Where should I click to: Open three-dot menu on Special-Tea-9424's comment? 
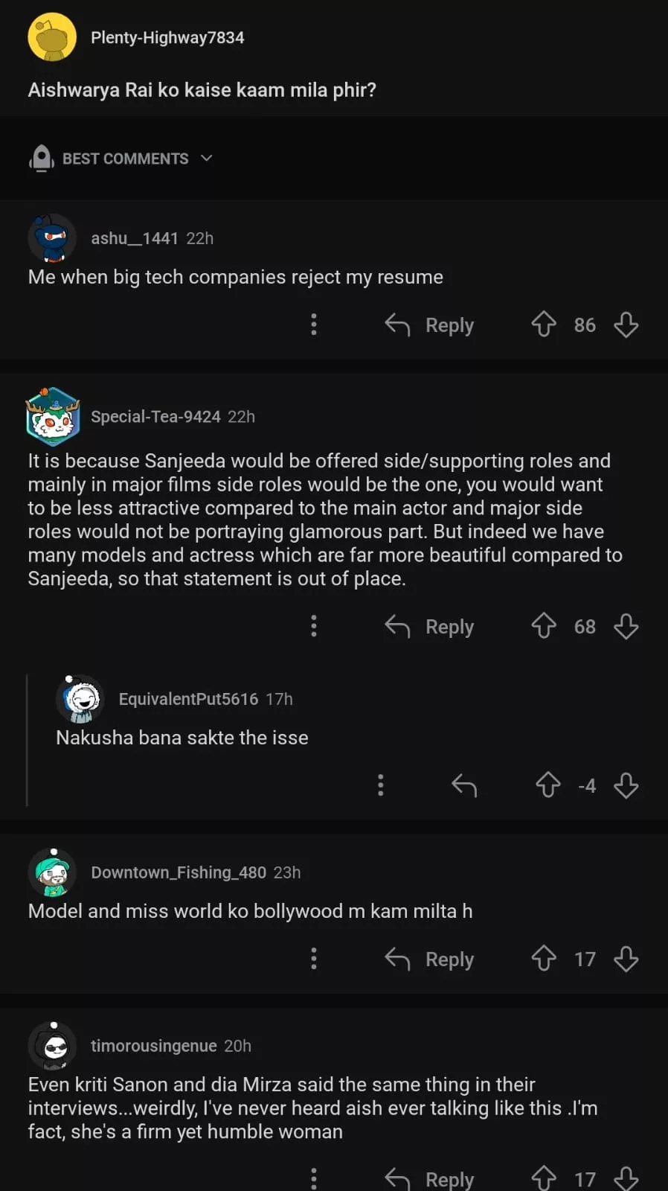pyautogui.click(x=314, y=626)
